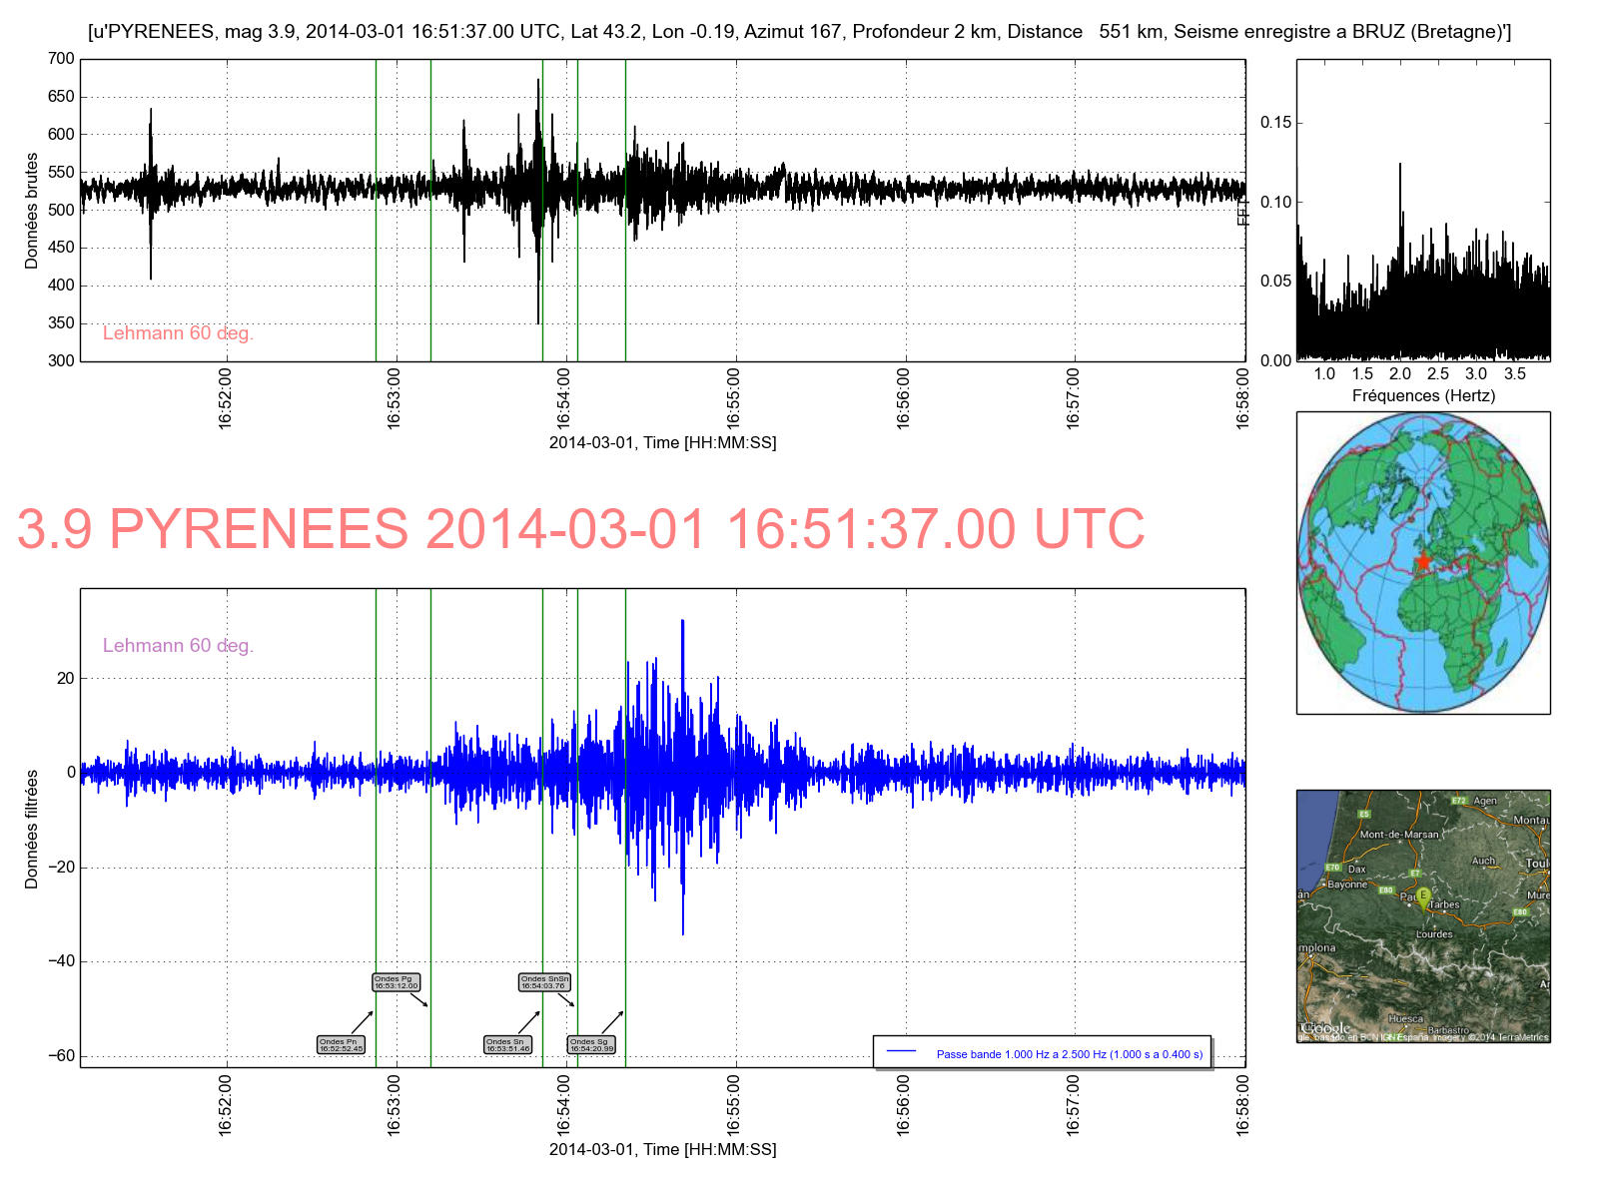The height and width of the screenshot is (1186, 1598).
Task: Select the Ondes Sn annotation box
Action: pyautogui.click(x=508, y=1045)
